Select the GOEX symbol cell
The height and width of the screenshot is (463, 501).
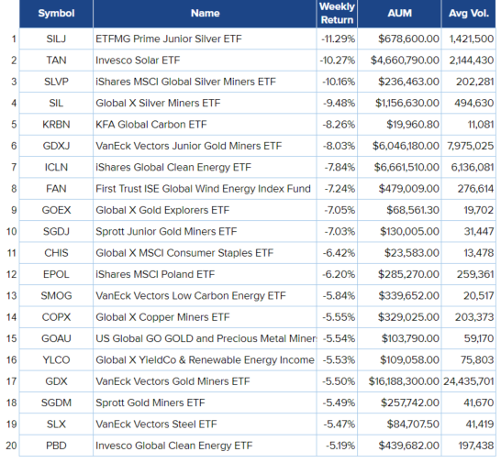(56, 210)
